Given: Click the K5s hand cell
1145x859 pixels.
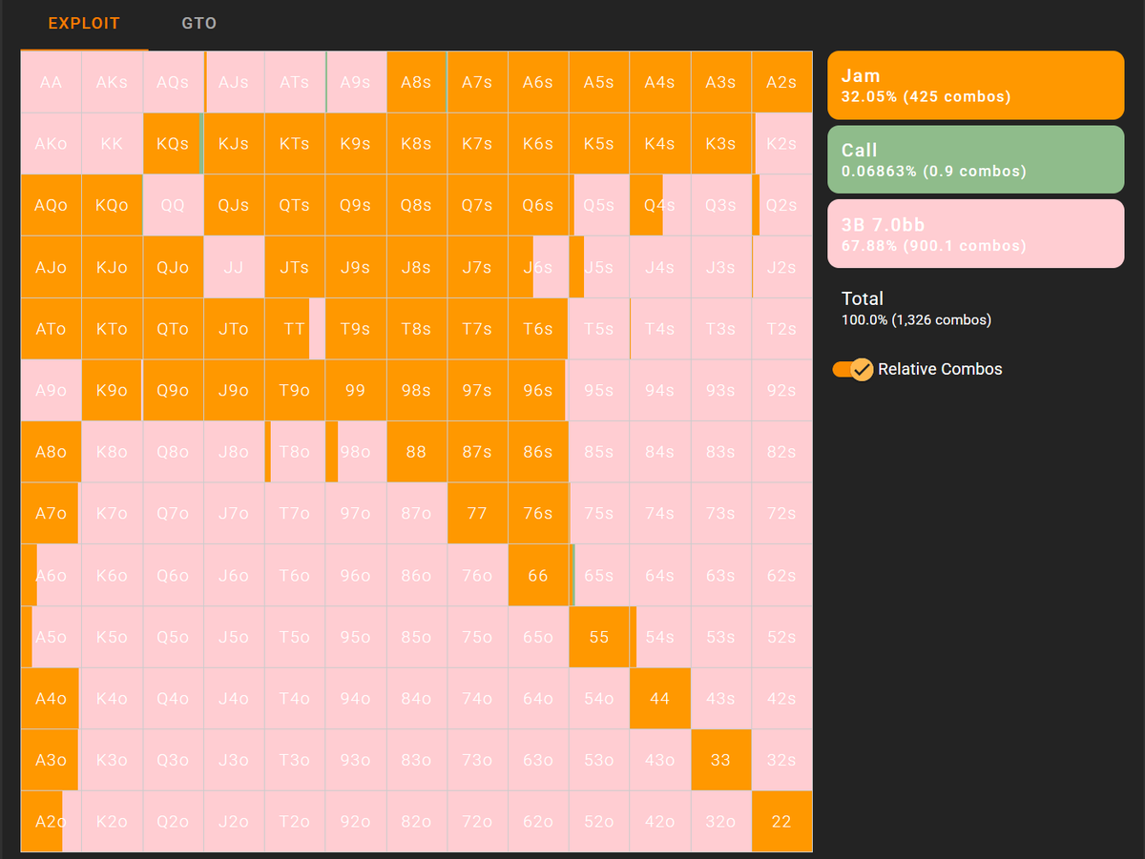Looking at the screenshot, I should [599, 144].
